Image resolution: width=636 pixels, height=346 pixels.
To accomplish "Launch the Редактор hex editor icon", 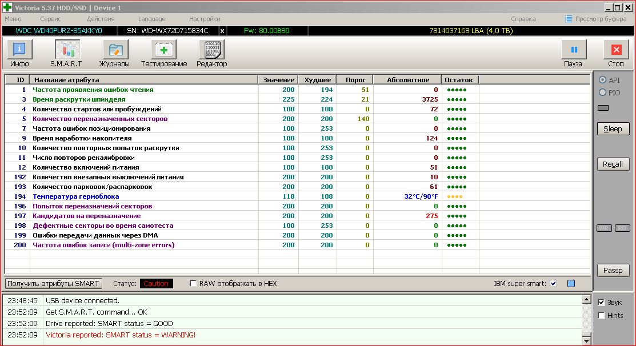I will [x=211, y=50].
